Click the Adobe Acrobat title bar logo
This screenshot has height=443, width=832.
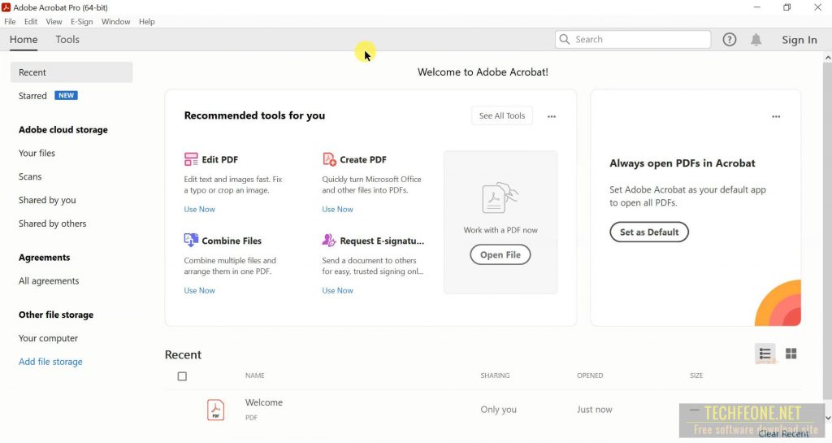point(6,7)
